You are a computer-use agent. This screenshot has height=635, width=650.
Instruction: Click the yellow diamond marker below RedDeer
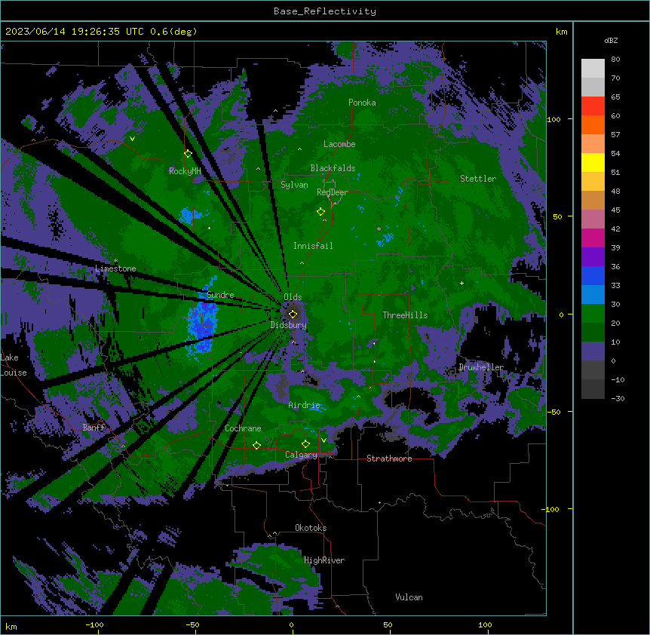point(320,212)
